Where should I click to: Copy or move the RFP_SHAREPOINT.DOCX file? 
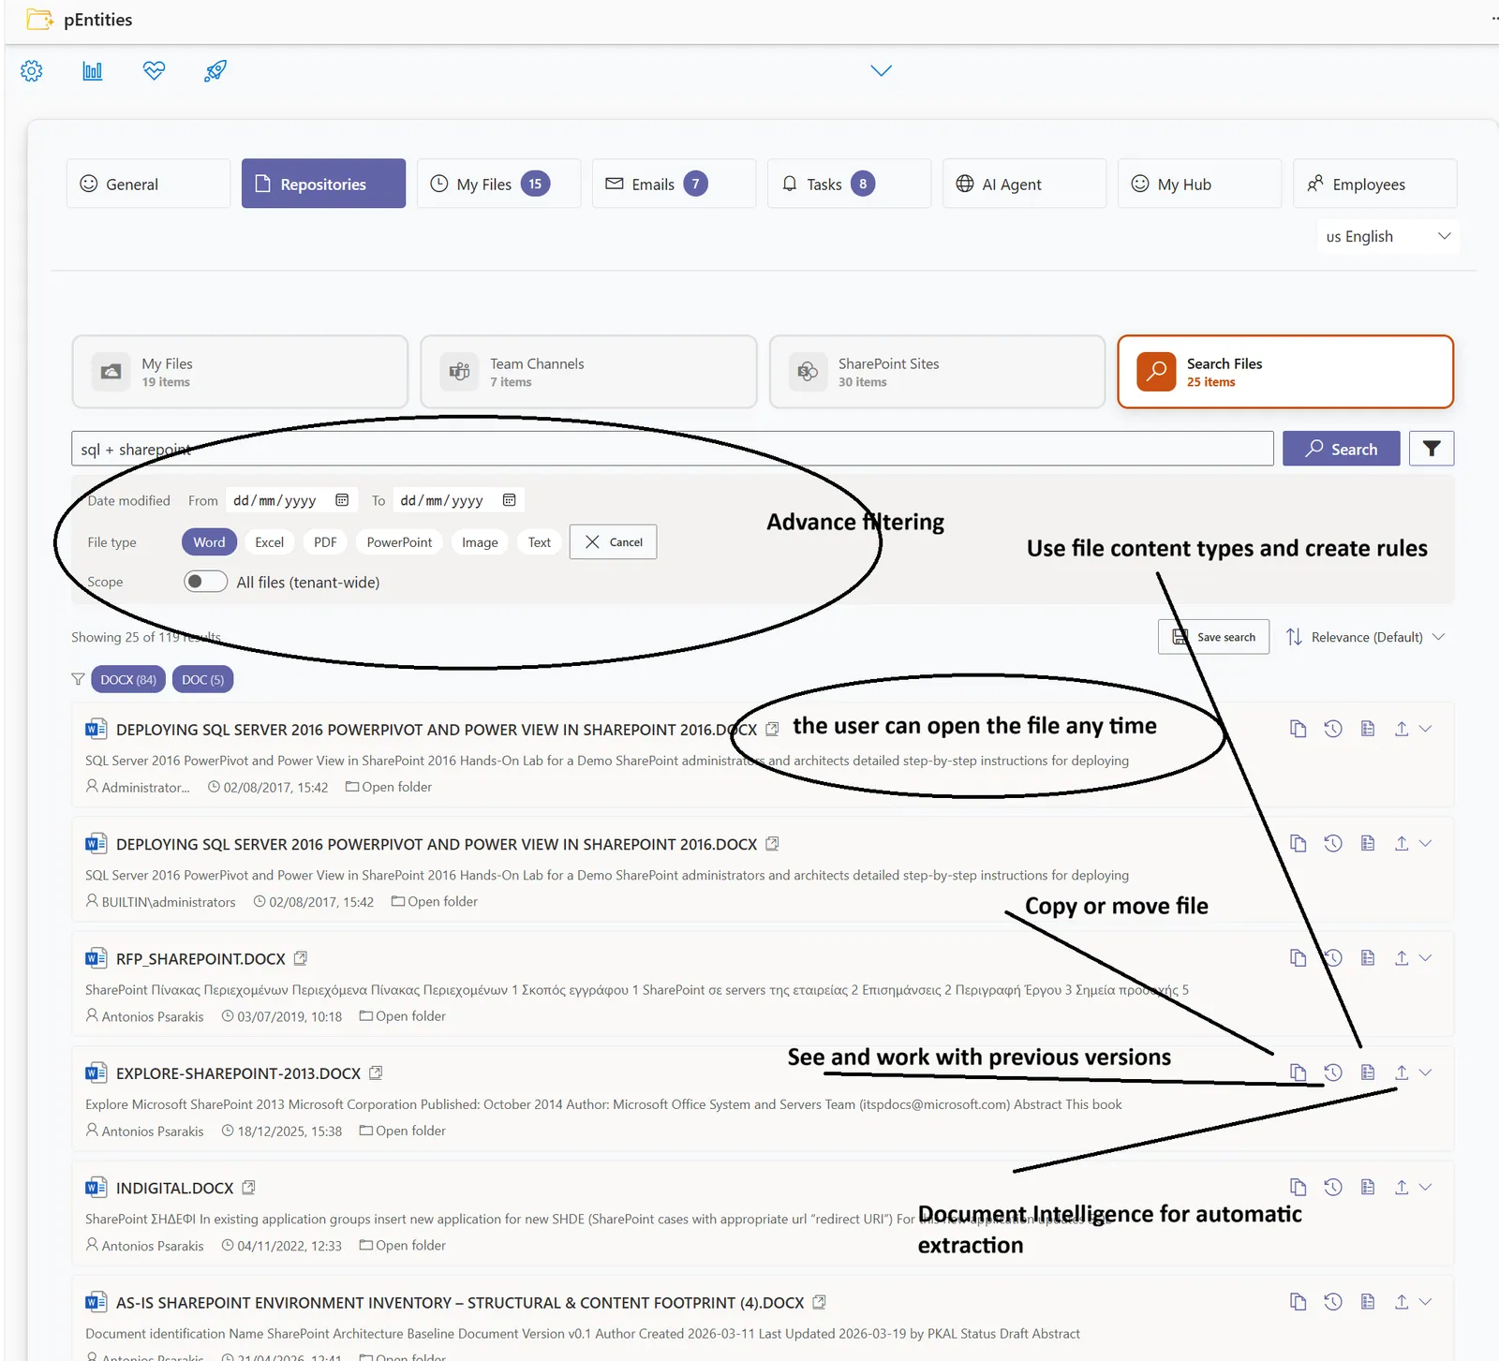[x=1298, y=958]
